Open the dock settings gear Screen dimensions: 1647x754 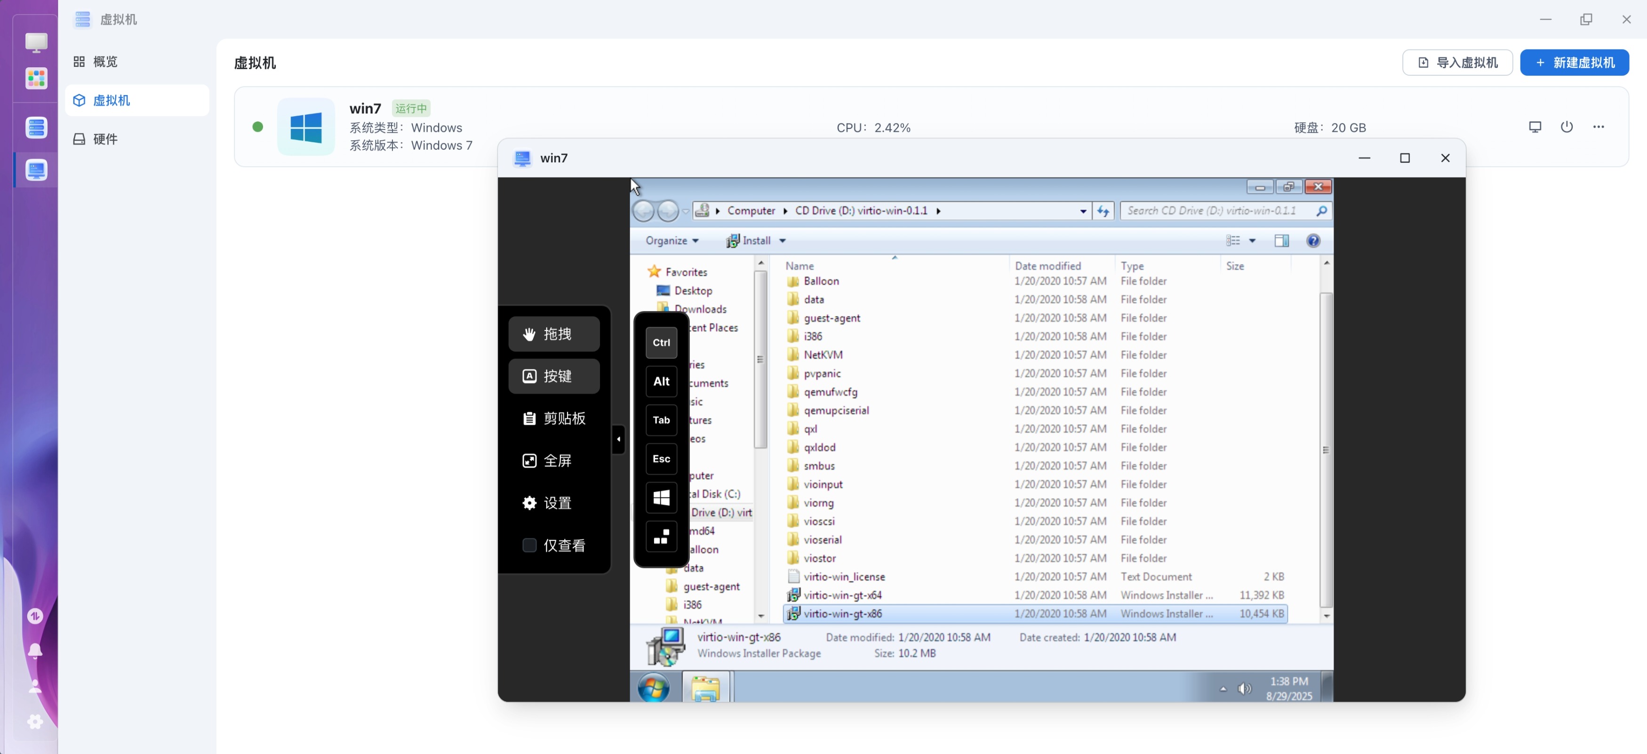35,722
